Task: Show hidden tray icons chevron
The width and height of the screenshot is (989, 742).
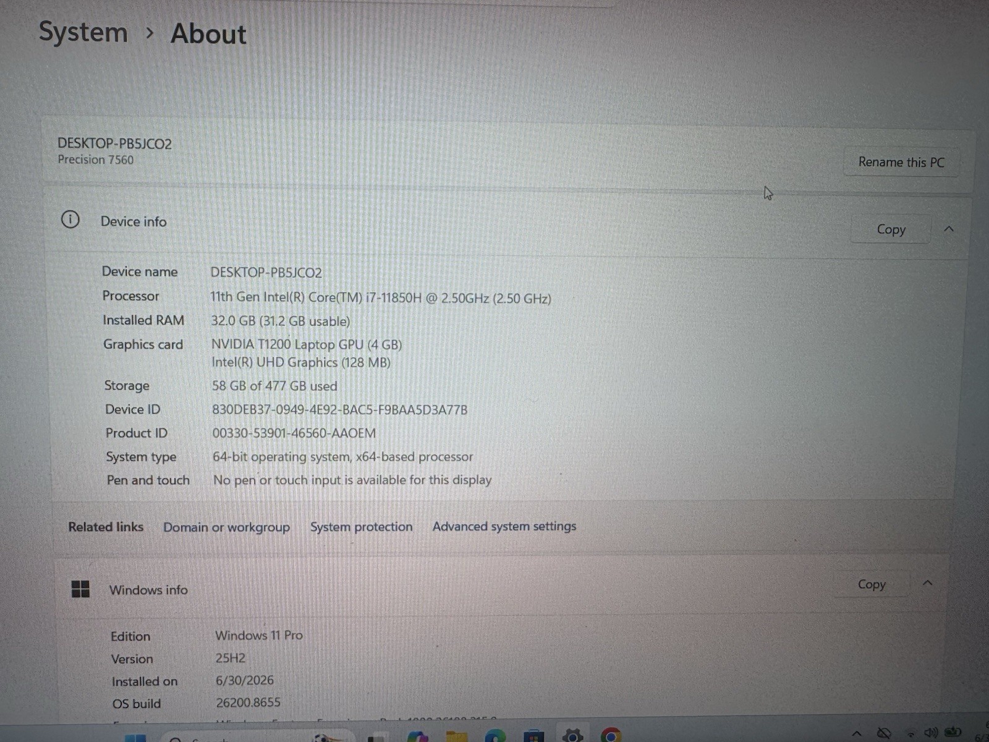Action: click(x=857, y=734)
